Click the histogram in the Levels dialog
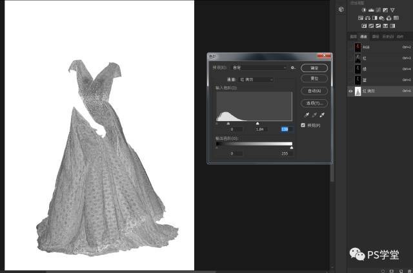This screenshot has height=273, width=413. point(254,106)
